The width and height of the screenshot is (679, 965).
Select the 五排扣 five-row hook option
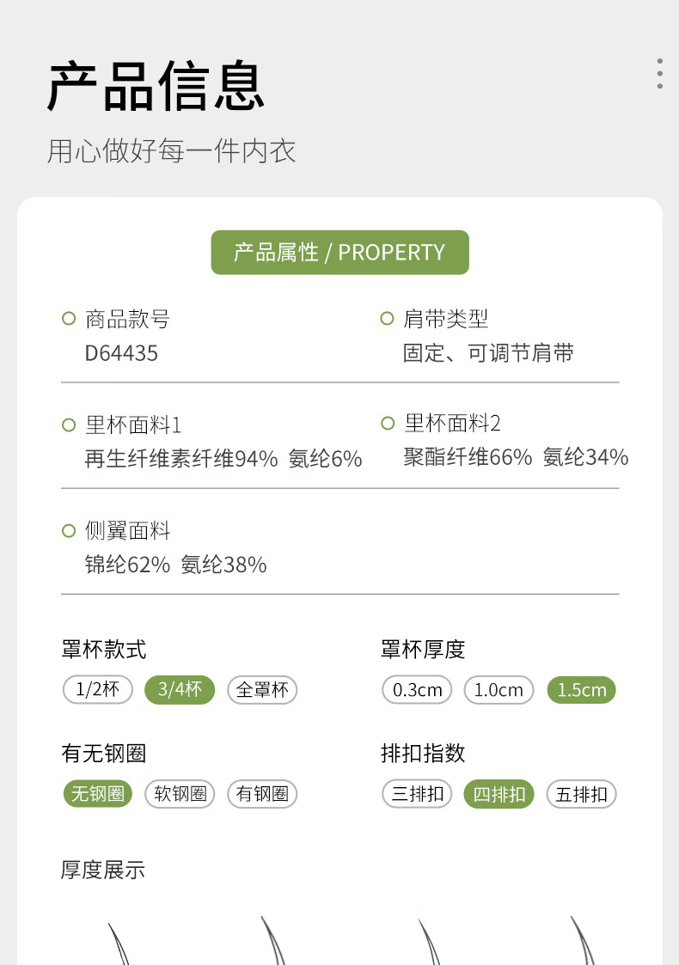(582, 794)
